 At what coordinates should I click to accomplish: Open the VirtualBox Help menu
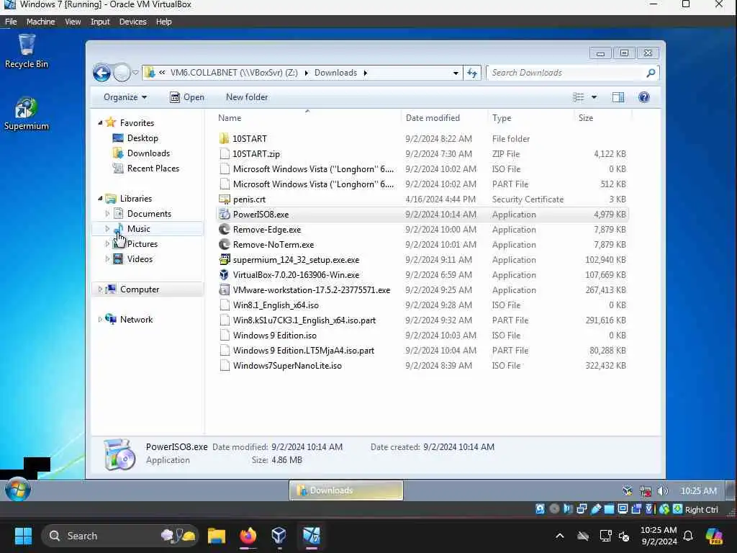coord(163,22)
